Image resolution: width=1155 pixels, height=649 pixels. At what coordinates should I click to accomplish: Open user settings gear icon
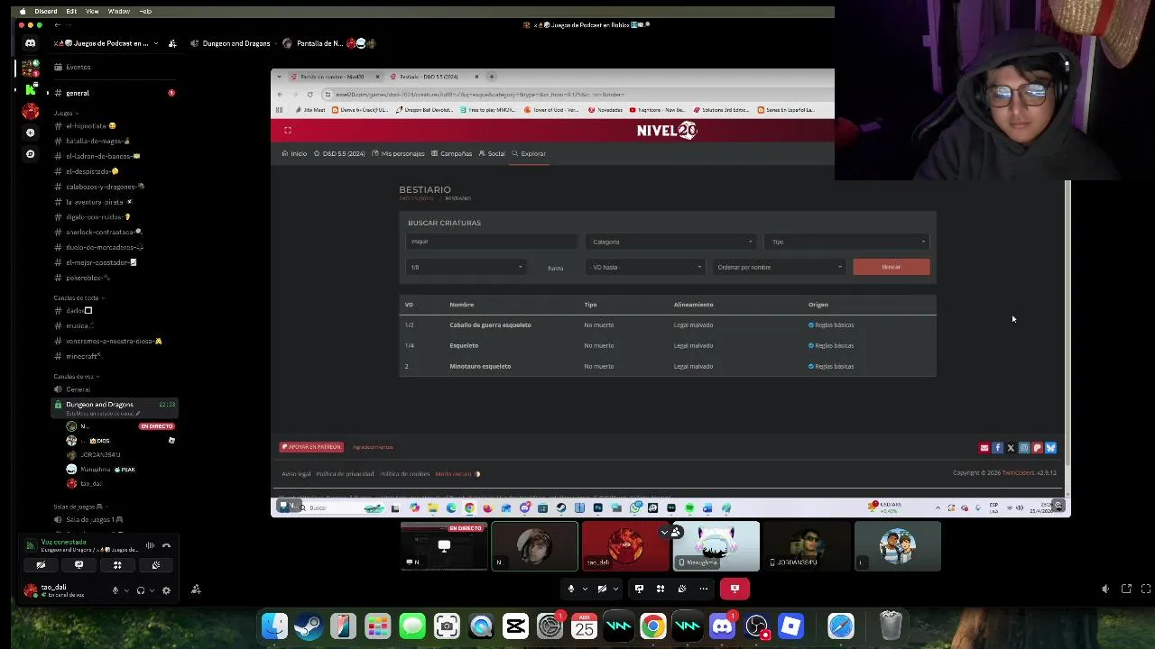coord(166,590)
